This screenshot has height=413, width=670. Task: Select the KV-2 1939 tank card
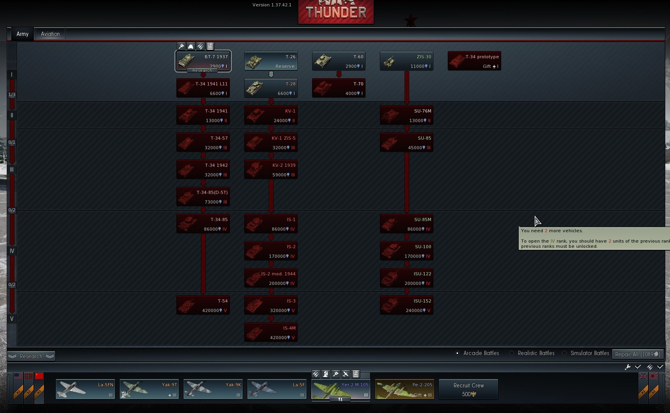click(x=271, y=170)
